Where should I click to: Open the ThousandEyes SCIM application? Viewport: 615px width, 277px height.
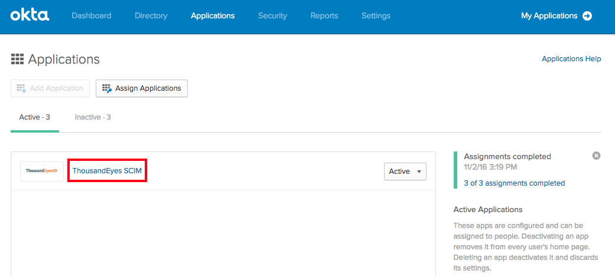click(107, 171)
